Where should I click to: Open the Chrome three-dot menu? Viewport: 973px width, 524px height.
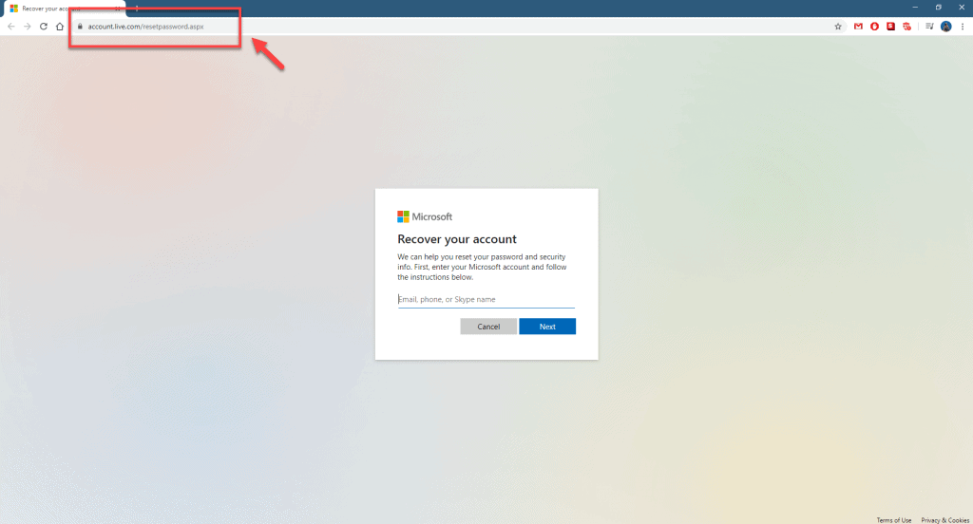point(963,26)
